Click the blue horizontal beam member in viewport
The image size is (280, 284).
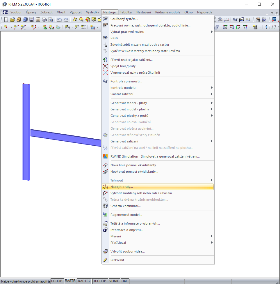[x=66, y=138]
